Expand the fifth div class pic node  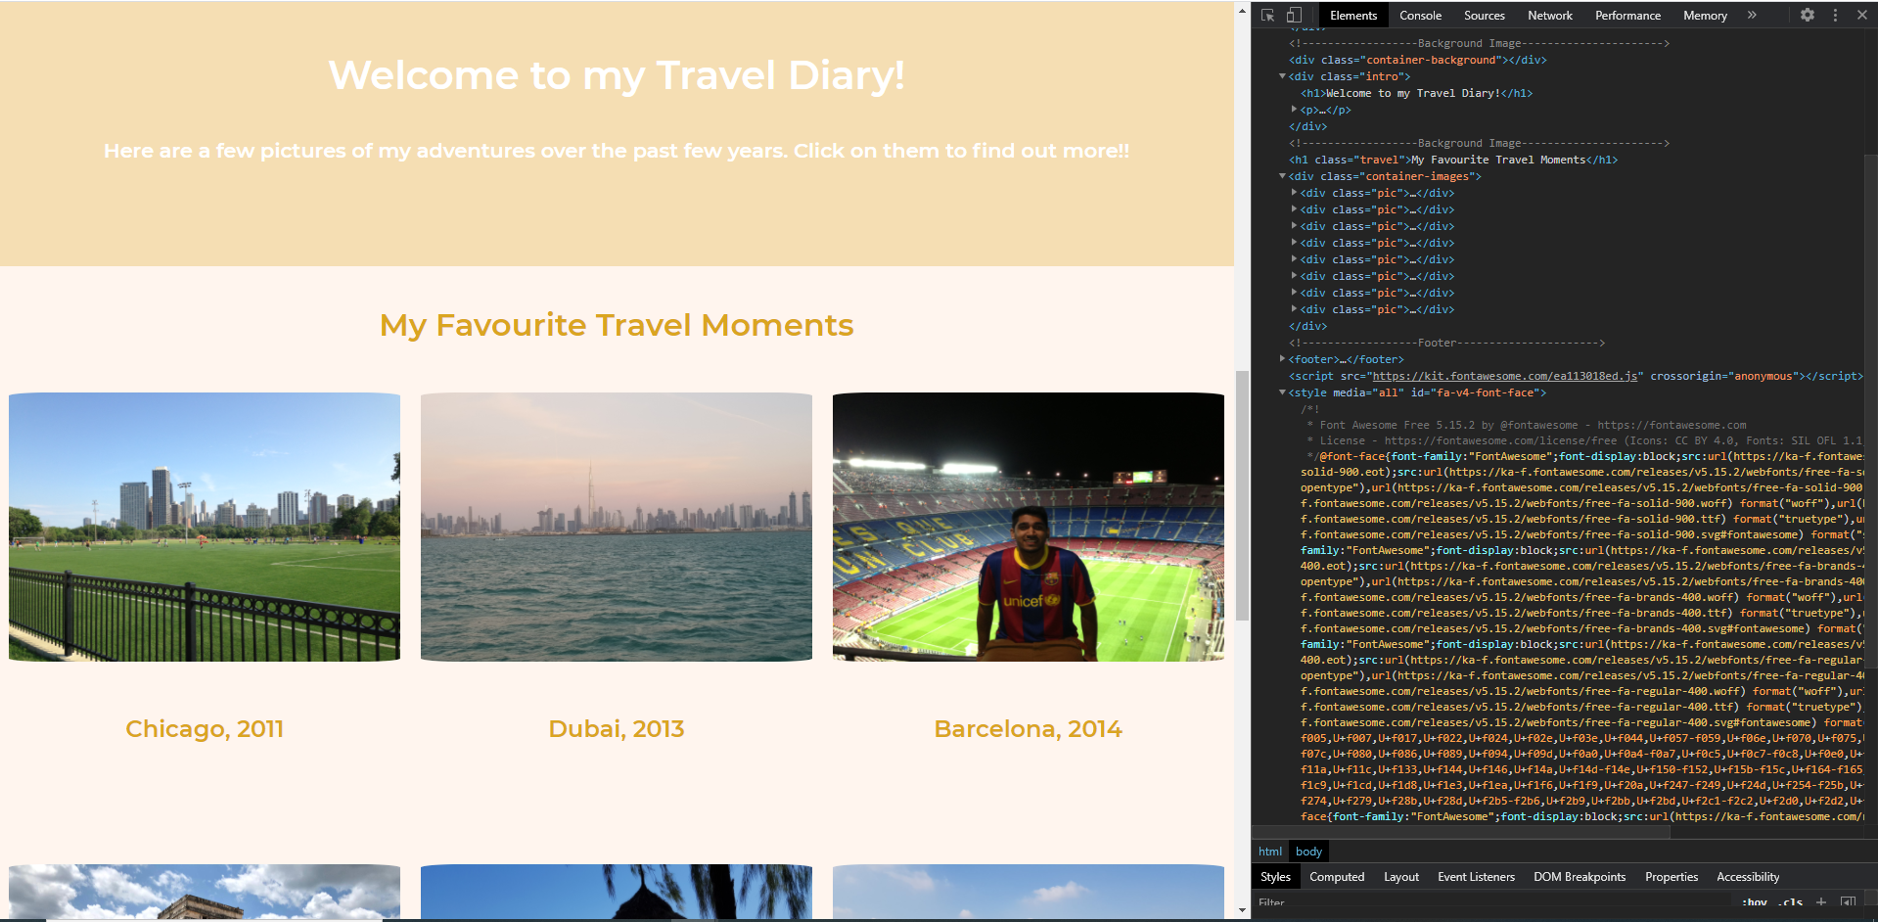[1294, 259]
